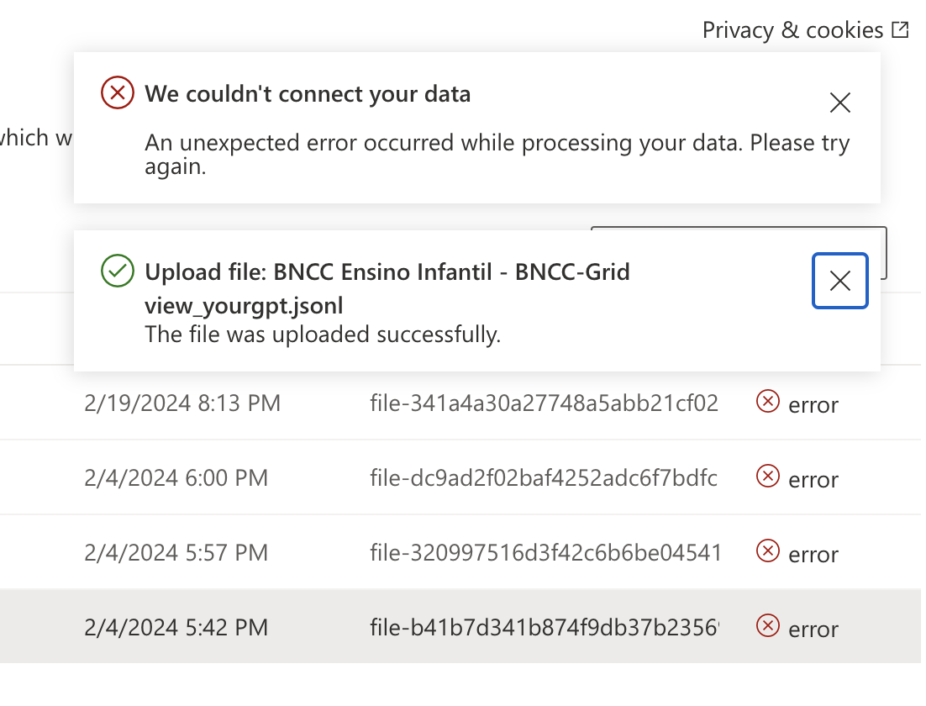Click the "We couldn't connect your data" heading

(x=308, y=93)
